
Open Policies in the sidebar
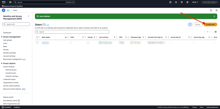(x=6, y=50)
